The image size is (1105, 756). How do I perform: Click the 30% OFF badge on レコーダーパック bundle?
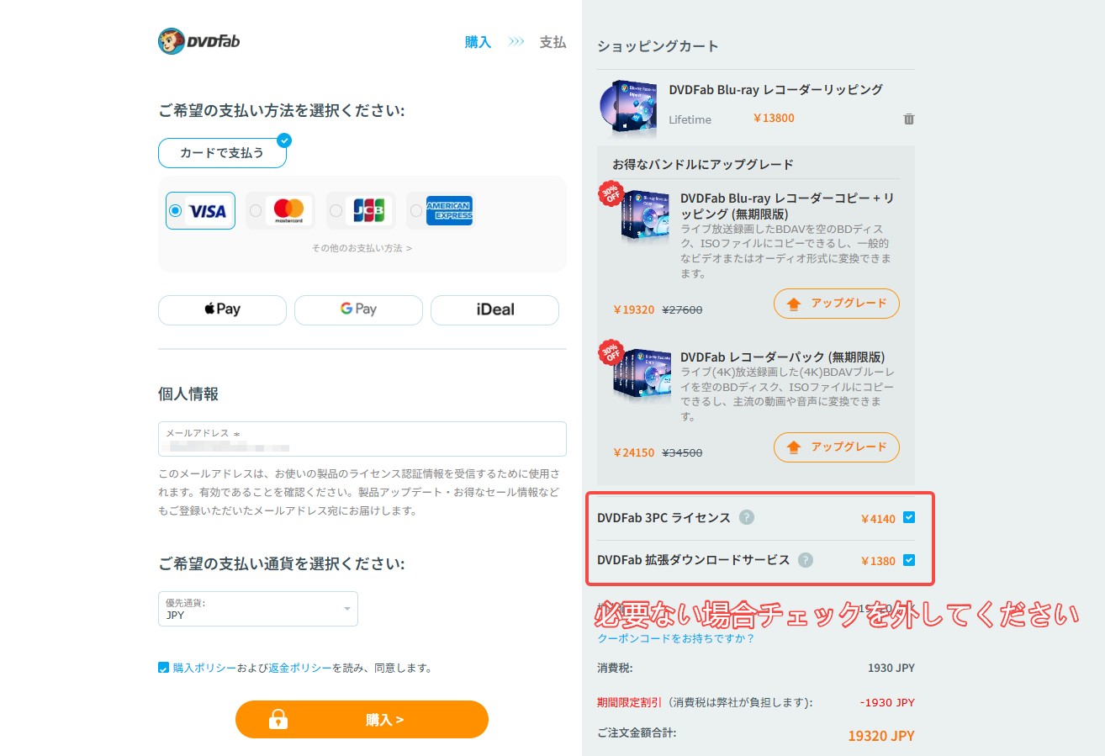pos(611,352)
